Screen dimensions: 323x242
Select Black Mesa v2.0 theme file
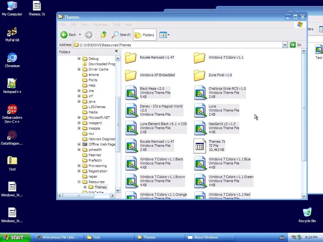pos(148,93)
